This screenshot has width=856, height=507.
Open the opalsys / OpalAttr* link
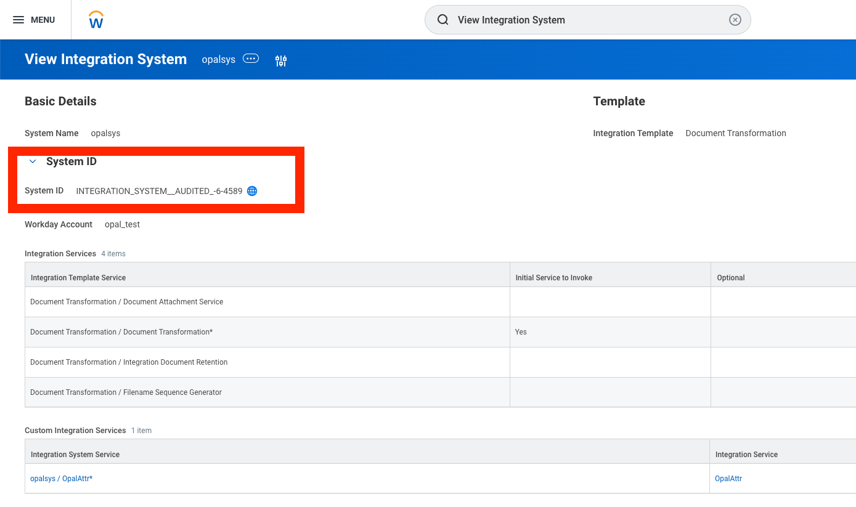coord(62,479)
